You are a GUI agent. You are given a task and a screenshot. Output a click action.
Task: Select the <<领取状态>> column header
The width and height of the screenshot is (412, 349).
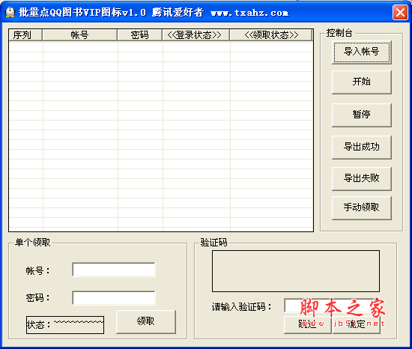[x=271, y=35]
